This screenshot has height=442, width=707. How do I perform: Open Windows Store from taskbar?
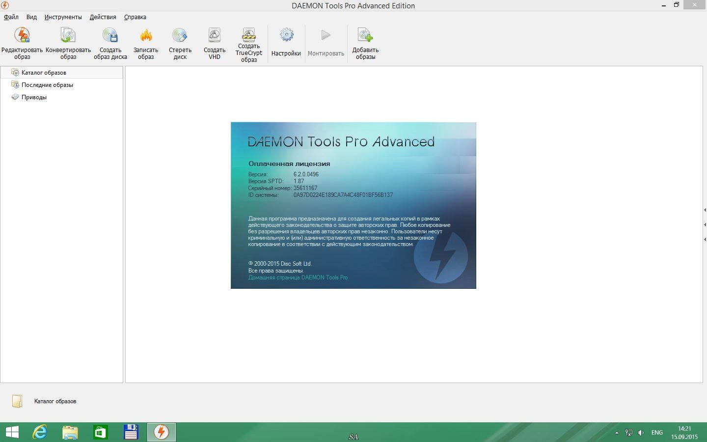100,432
